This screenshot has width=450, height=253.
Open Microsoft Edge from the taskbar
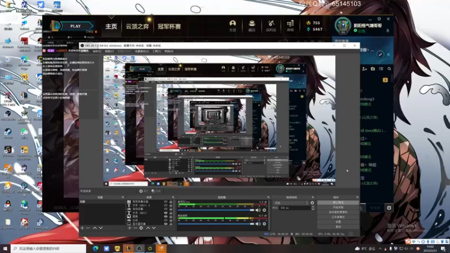pos(95,249)
